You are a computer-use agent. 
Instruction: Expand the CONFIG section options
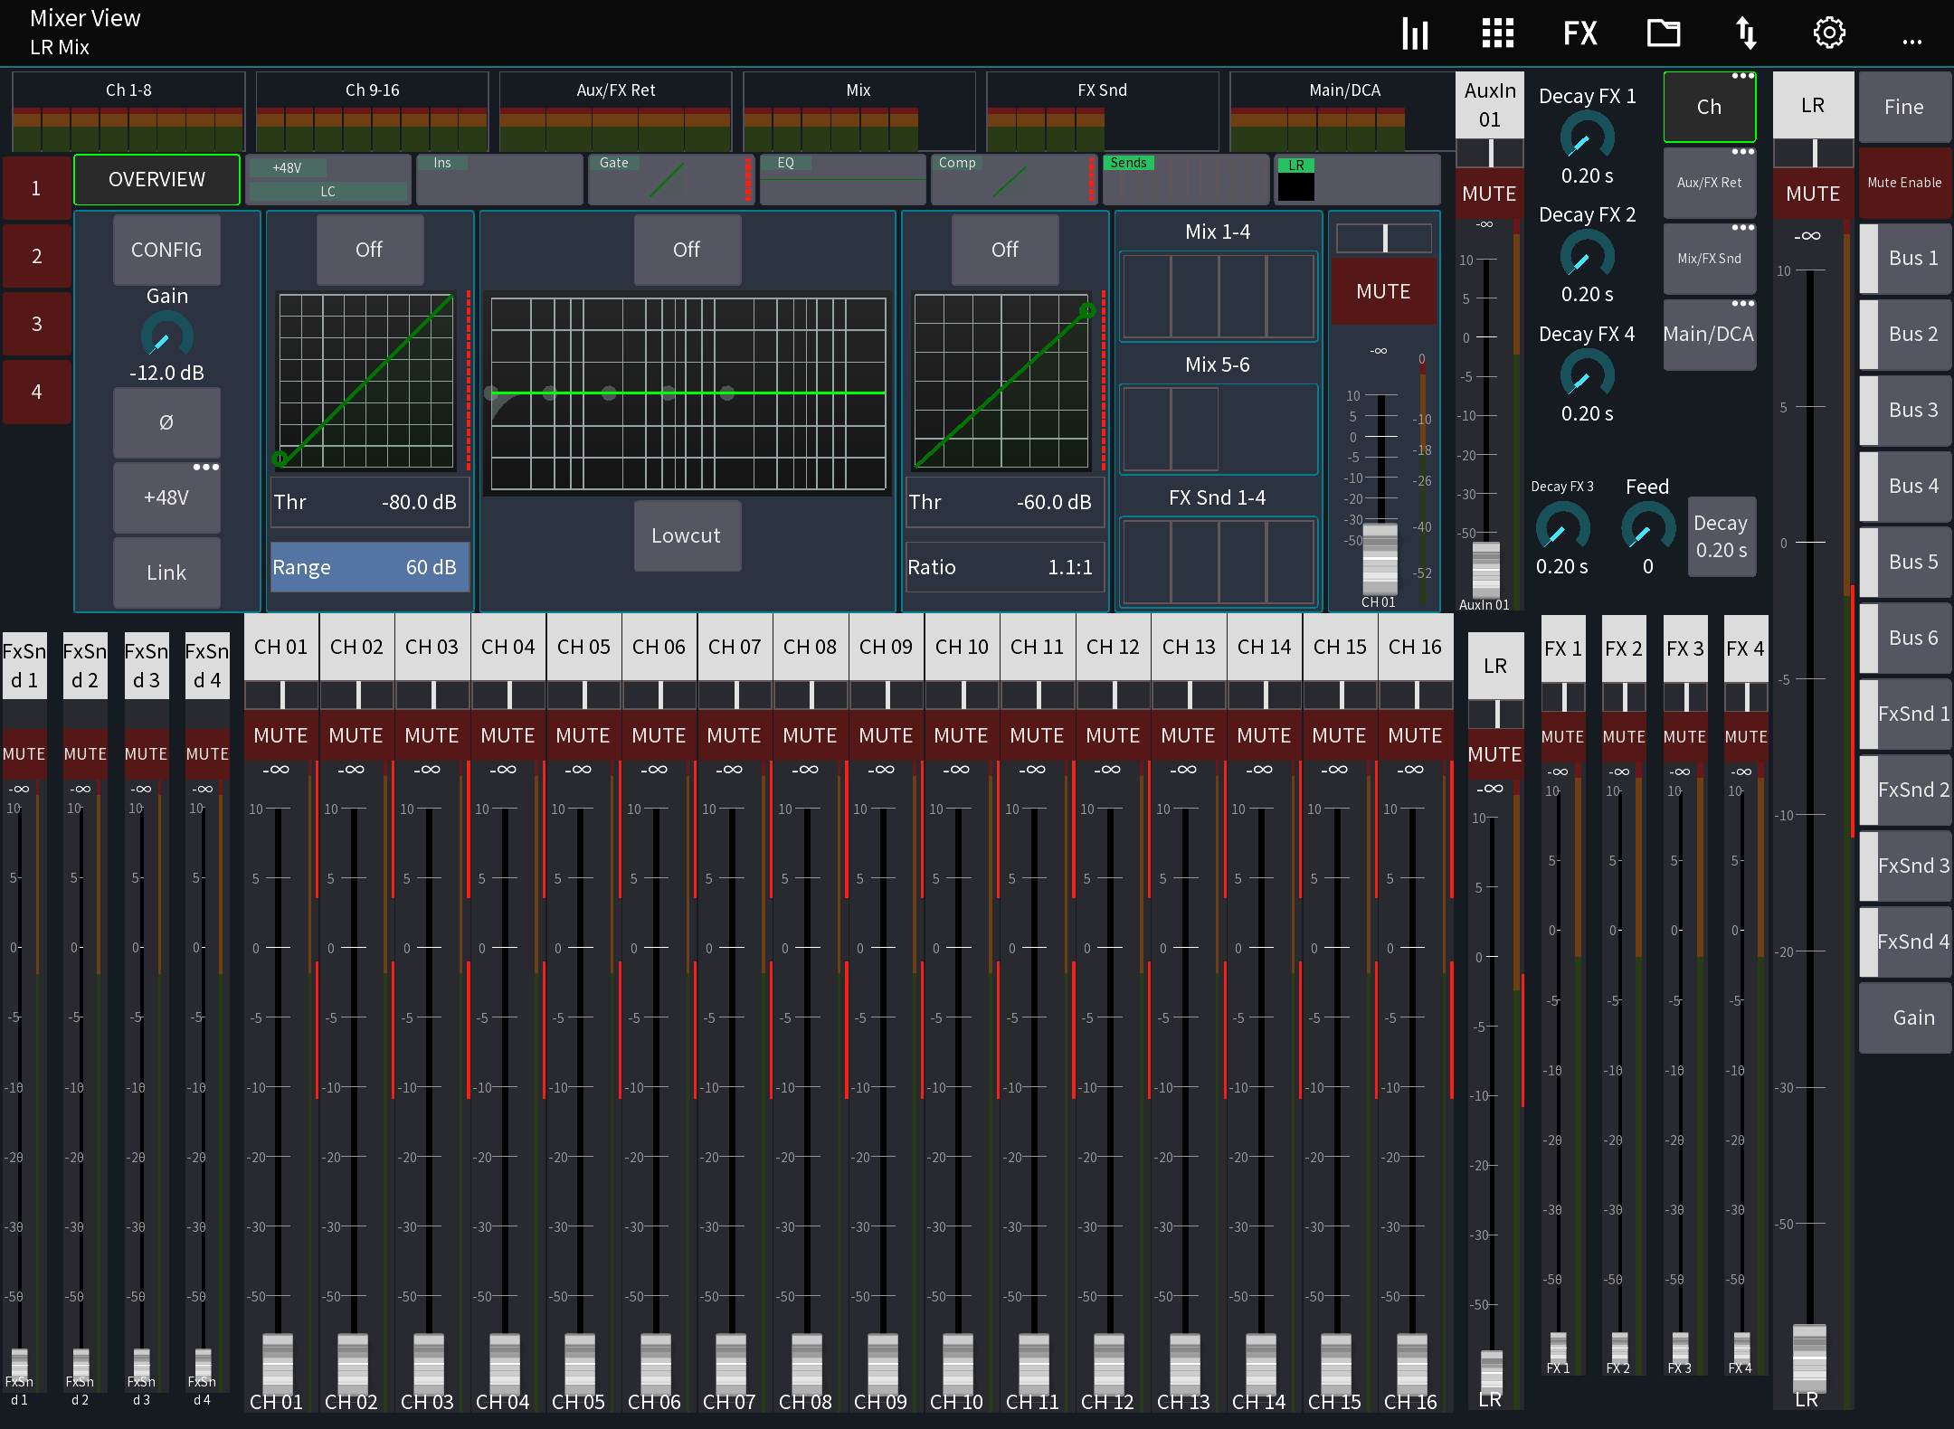pos(166,250)
